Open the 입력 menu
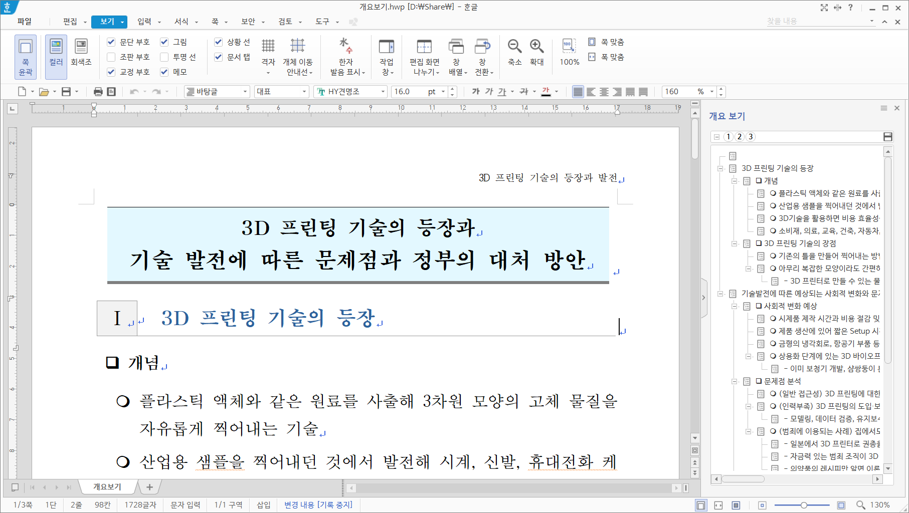 144,22
